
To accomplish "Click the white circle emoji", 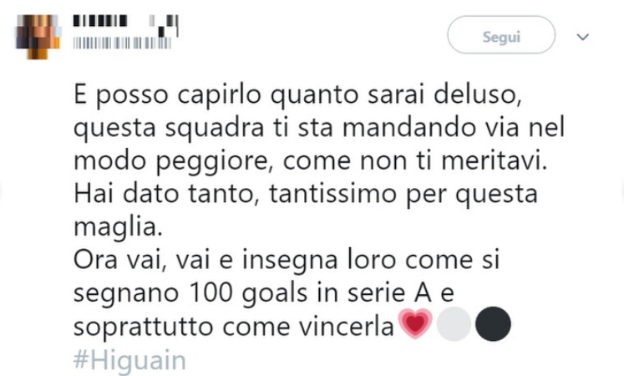I will (454, 326).
